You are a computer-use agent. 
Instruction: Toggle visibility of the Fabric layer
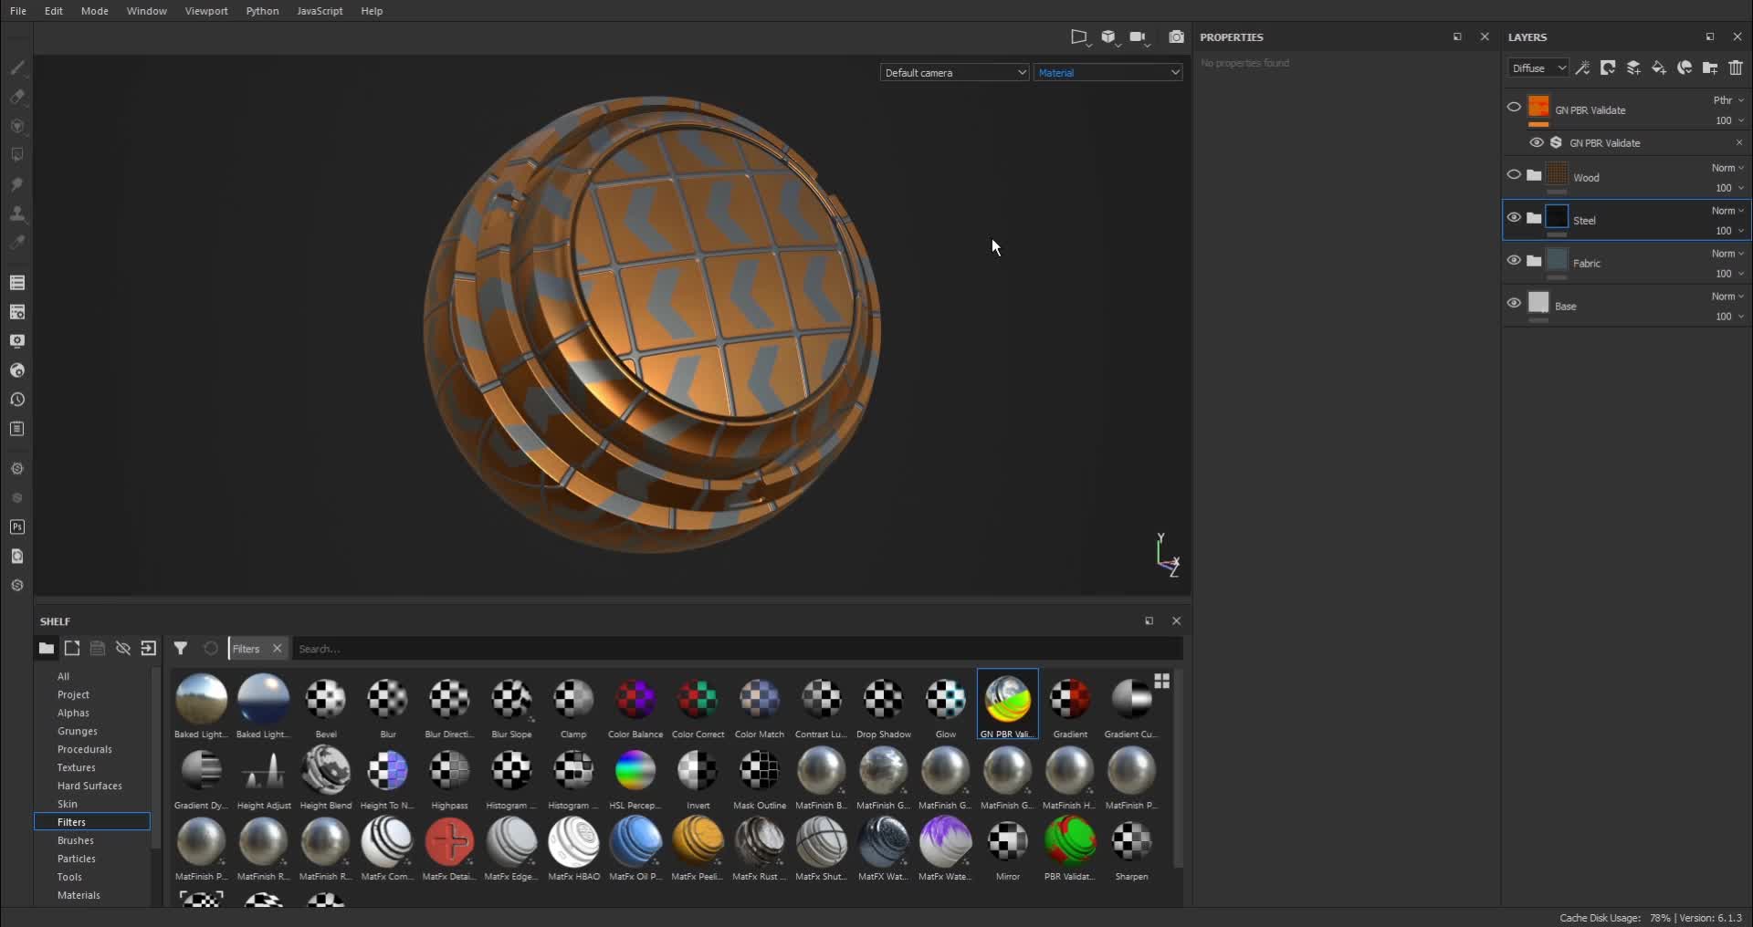point(1514,261)
